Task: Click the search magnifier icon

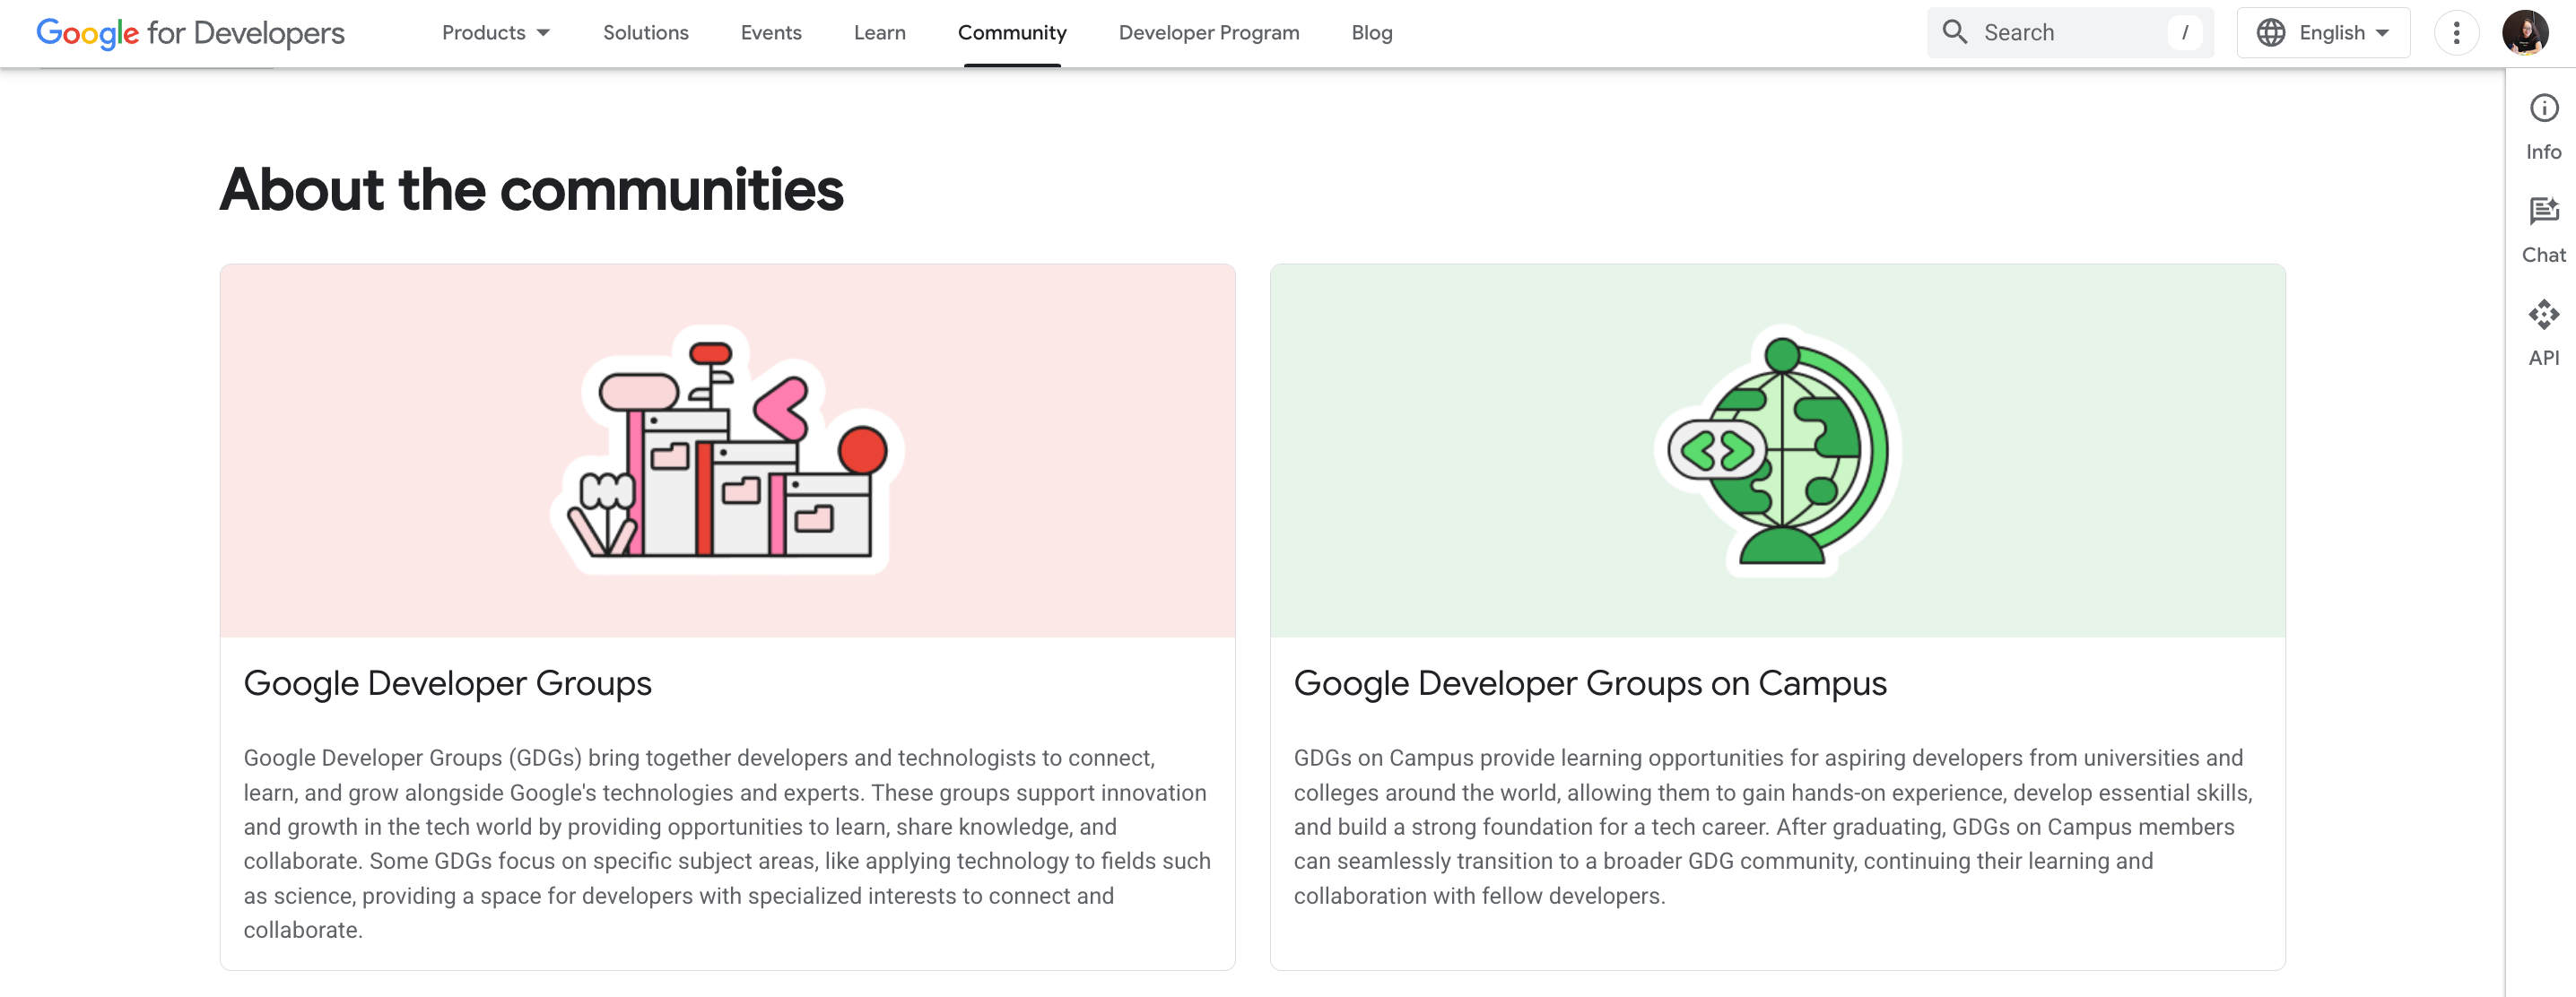Action: (1954, 32)
